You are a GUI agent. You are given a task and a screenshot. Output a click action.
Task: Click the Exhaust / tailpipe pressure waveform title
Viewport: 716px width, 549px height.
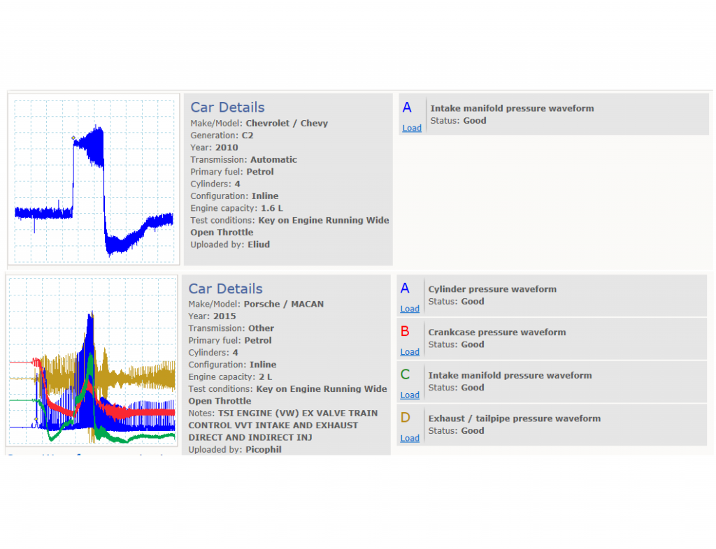coord(514,418)
